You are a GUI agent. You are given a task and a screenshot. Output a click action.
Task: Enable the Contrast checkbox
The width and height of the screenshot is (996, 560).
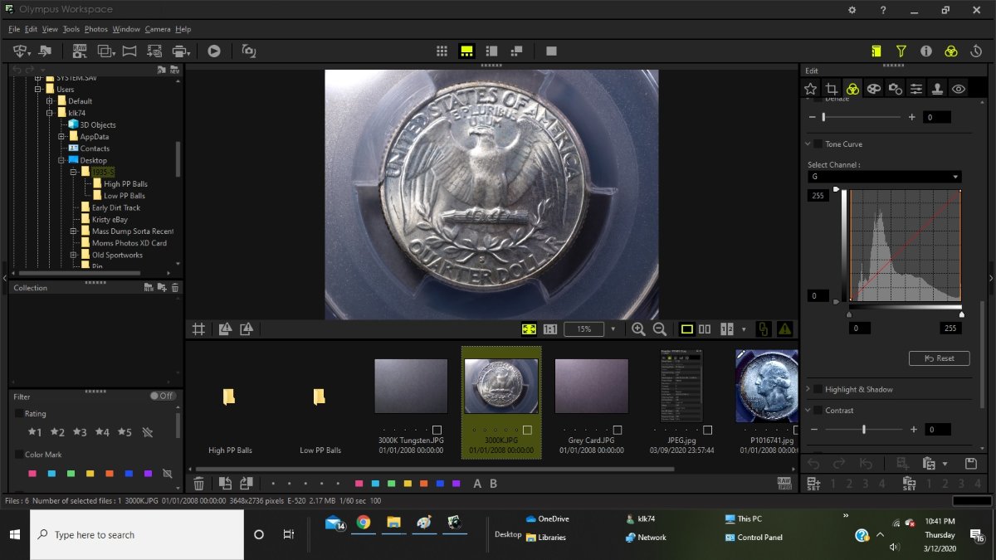pyautogui.click(x=818, y=410)
